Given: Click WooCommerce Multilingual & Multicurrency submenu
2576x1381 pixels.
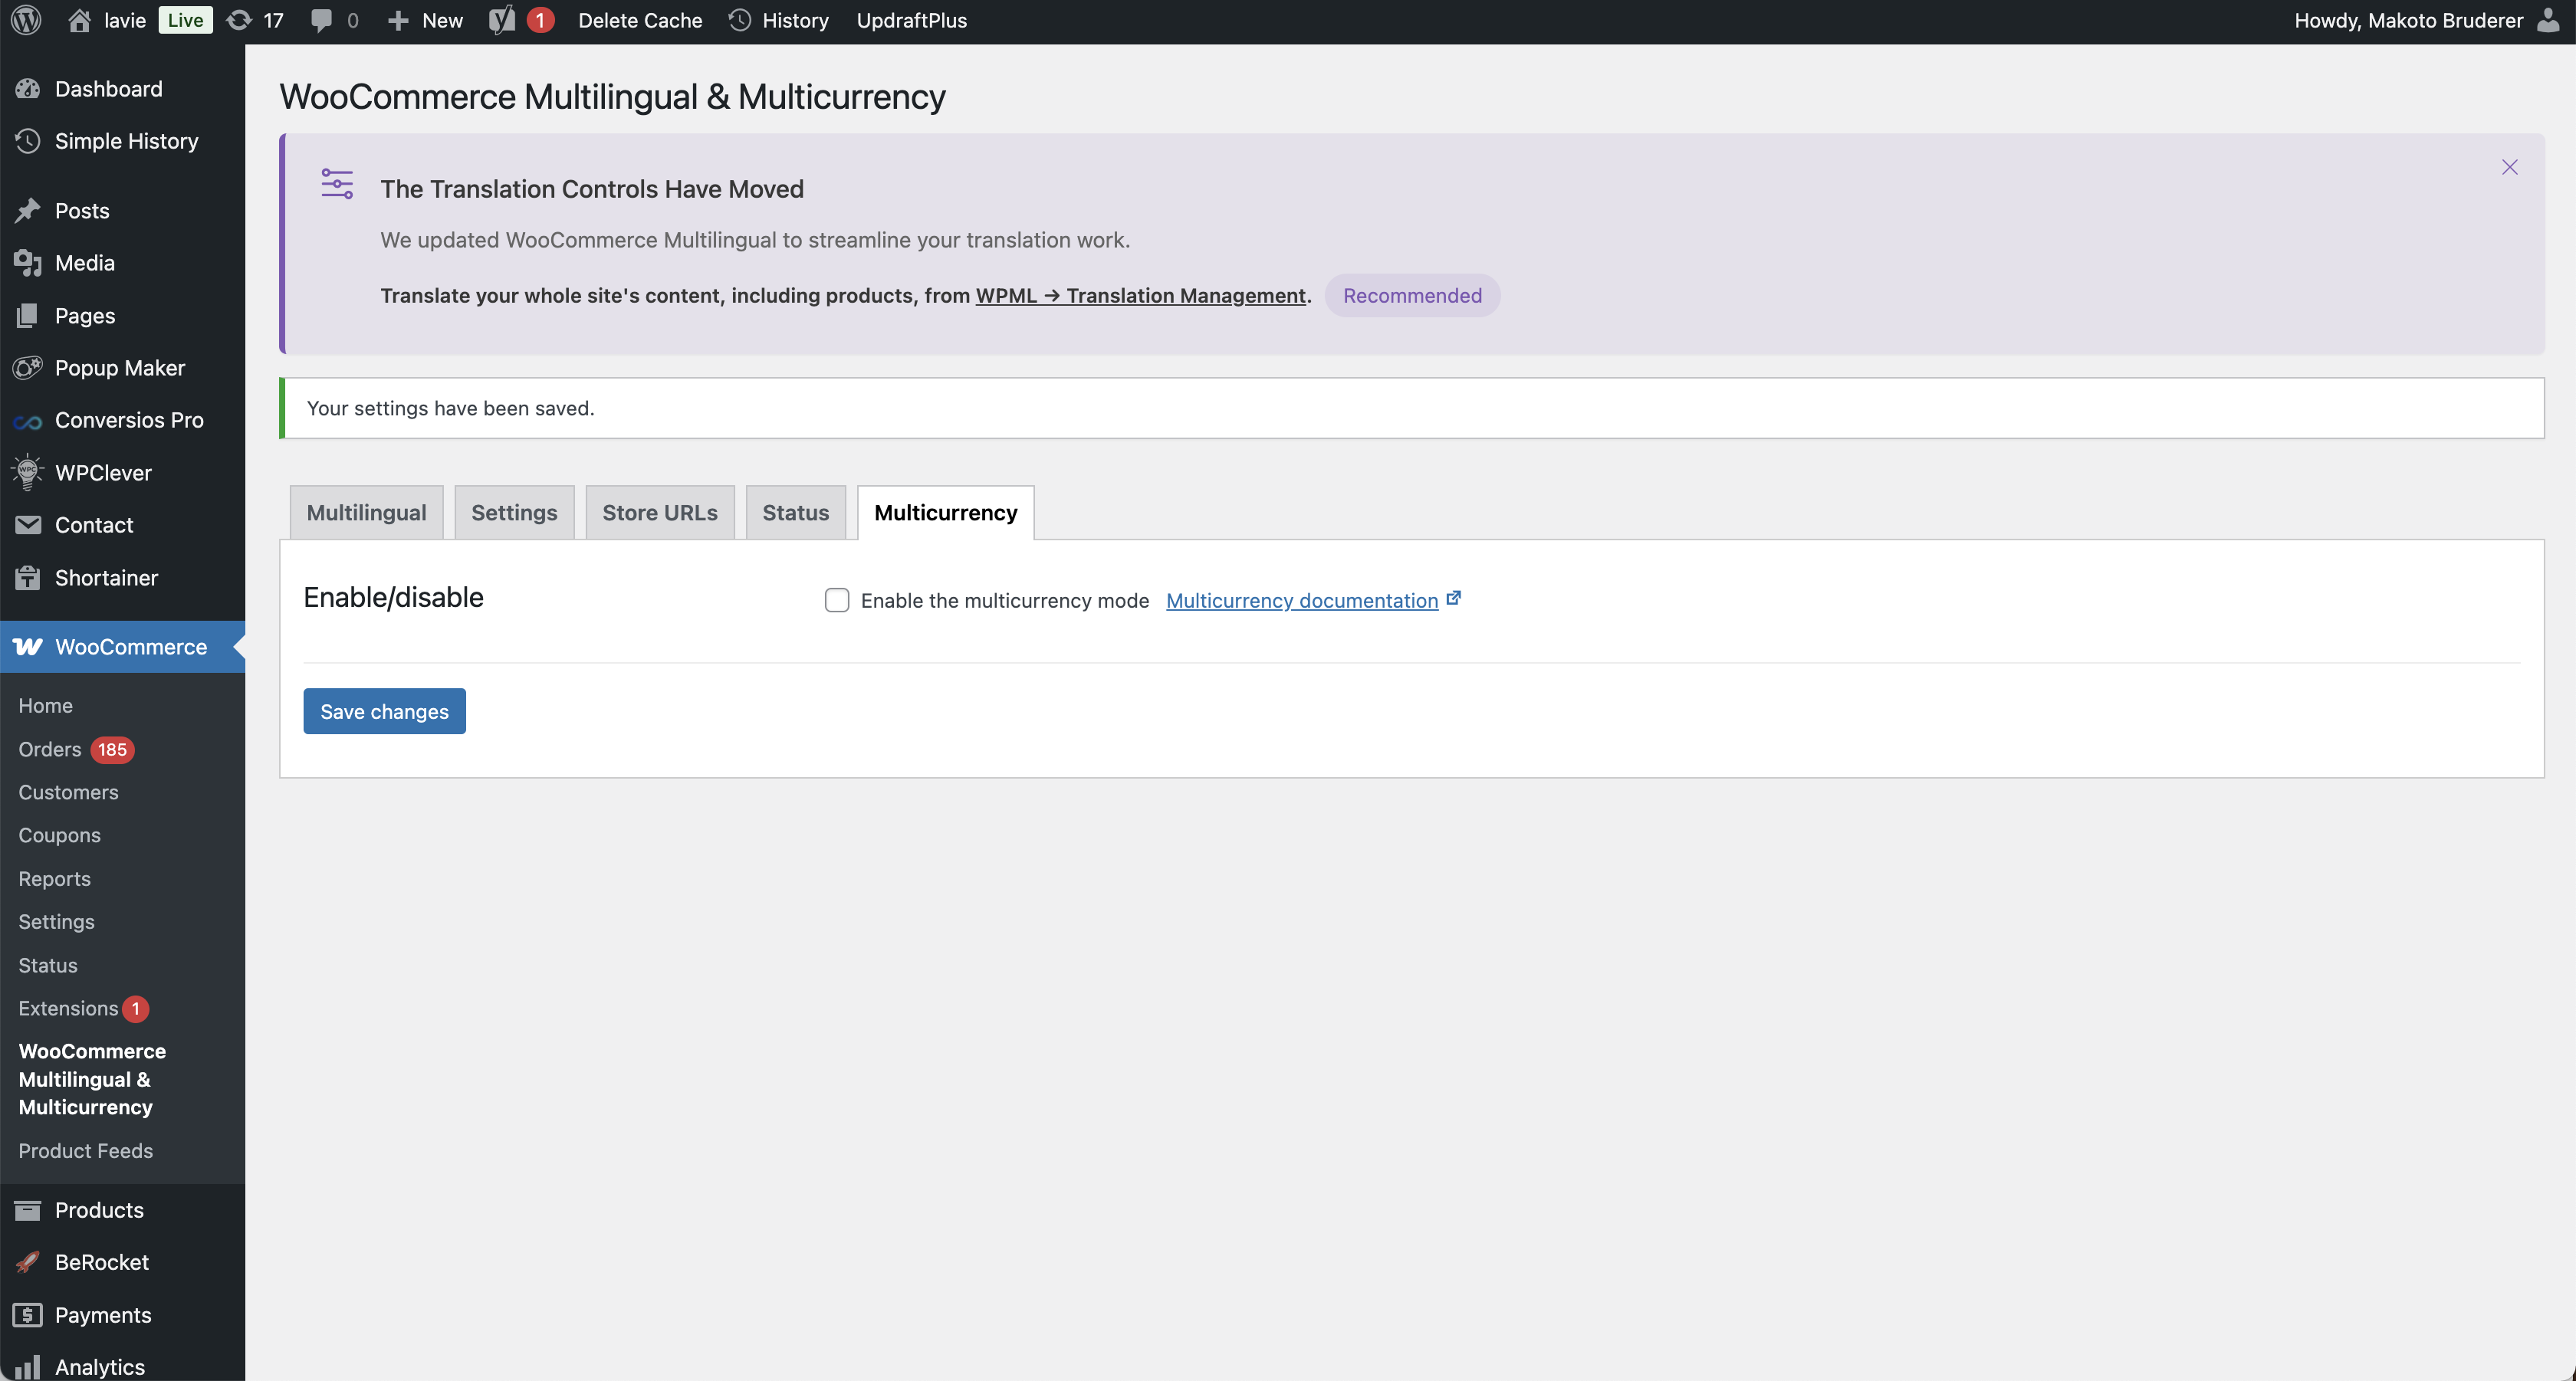Looking at the screenshot, I should [92, 1079].
